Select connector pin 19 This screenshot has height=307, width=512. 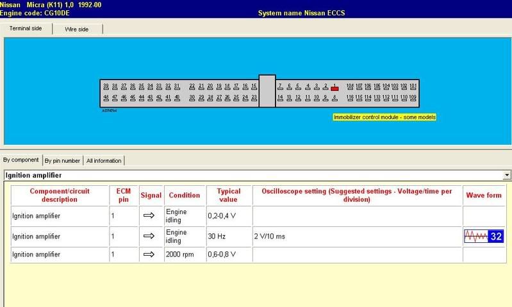pyautogui.click(x=219, y=87)
